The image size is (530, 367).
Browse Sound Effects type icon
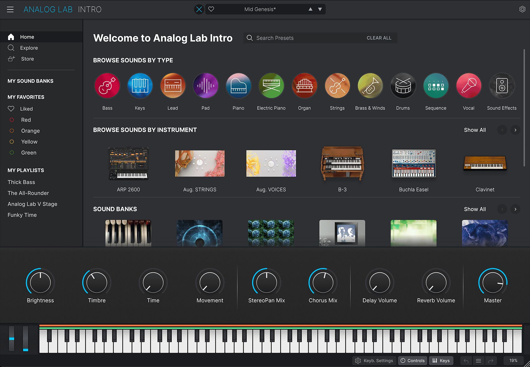[502, 86]
